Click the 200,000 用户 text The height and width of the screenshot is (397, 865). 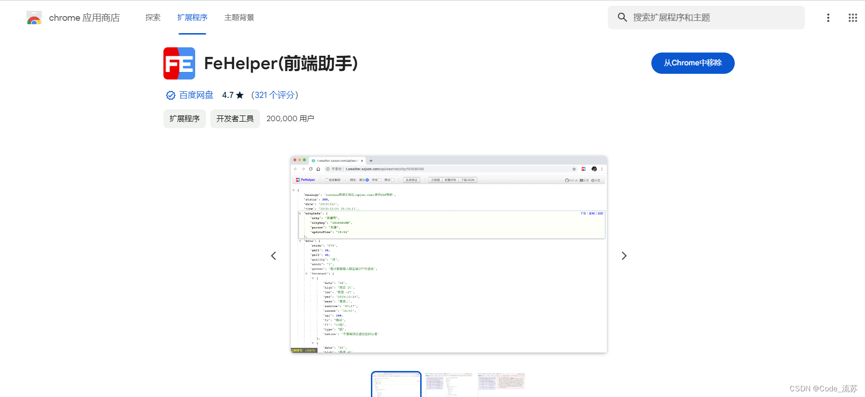tap(290, 119)
